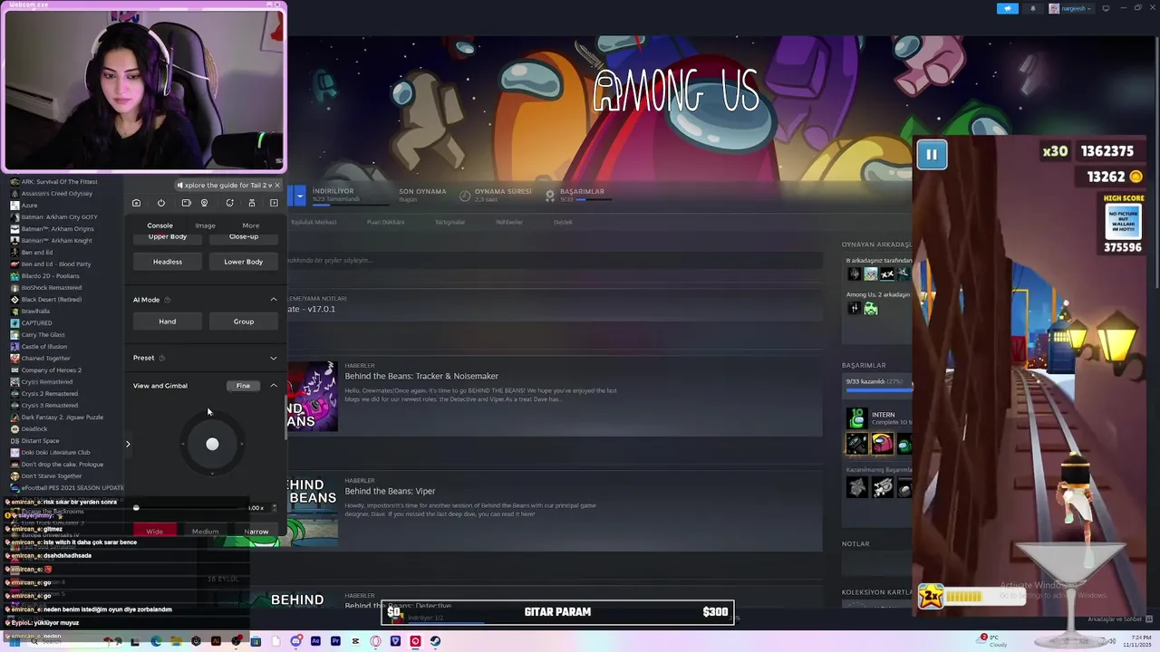Select the Narrow field of view
Viewport: 1160px width, 652px height.
(x=256, y=532)
